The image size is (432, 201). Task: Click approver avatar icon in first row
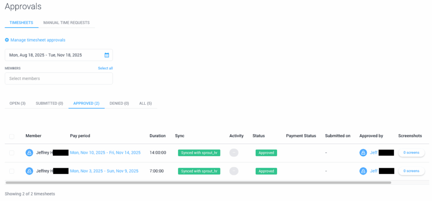tap(363, 153)
